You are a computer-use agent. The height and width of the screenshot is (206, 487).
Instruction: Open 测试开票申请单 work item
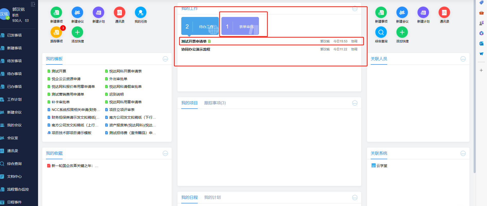tap(194, 41)
